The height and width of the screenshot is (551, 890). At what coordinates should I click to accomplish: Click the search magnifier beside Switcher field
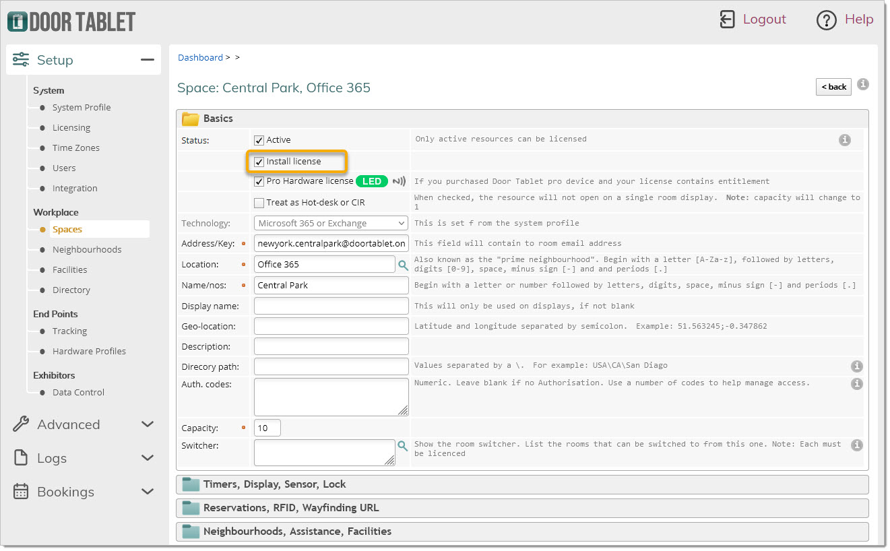pyautogui.click(x=403, y=446)
